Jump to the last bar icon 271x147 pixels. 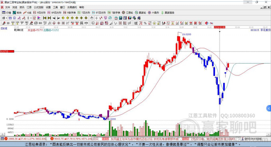point(49,18)
